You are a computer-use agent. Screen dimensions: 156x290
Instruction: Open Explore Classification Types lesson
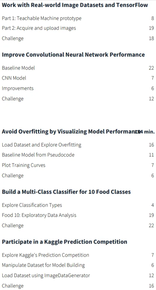pyautogui.click(x=32, y=205)
